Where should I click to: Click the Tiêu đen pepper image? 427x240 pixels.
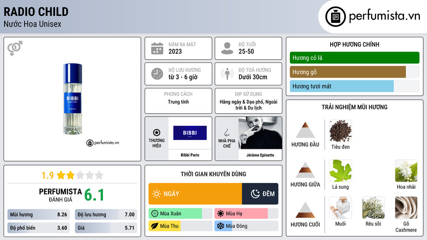click(340, 131)
